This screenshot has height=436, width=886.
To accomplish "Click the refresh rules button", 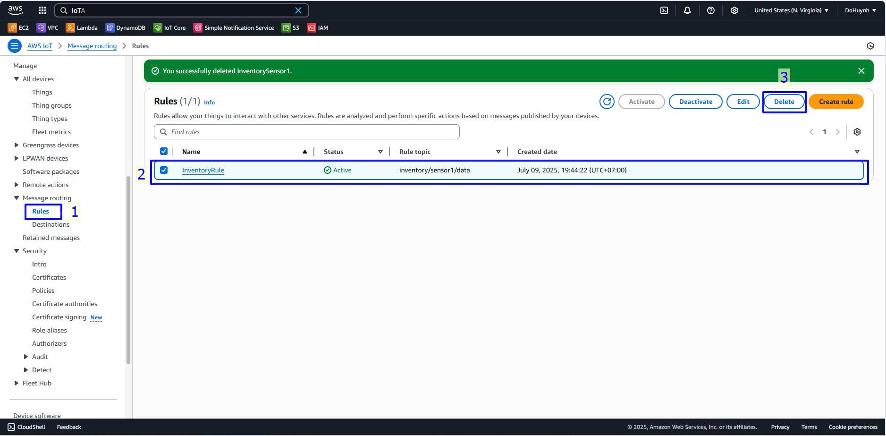I will pos(607,102).
